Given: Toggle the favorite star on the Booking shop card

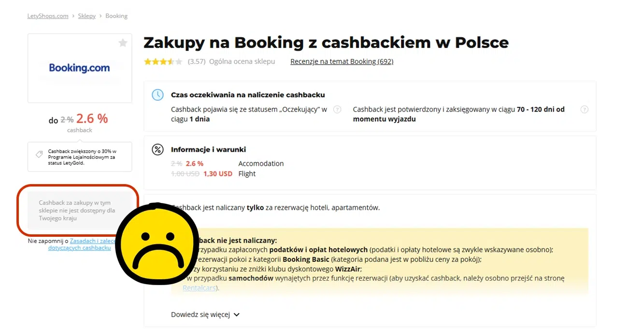Looking at the screenshot, I should tap(123, 43).
